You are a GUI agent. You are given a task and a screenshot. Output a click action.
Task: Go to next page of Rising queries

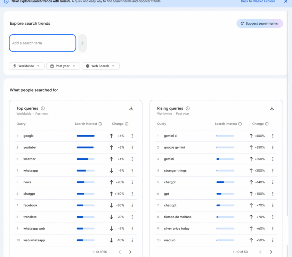271,252
